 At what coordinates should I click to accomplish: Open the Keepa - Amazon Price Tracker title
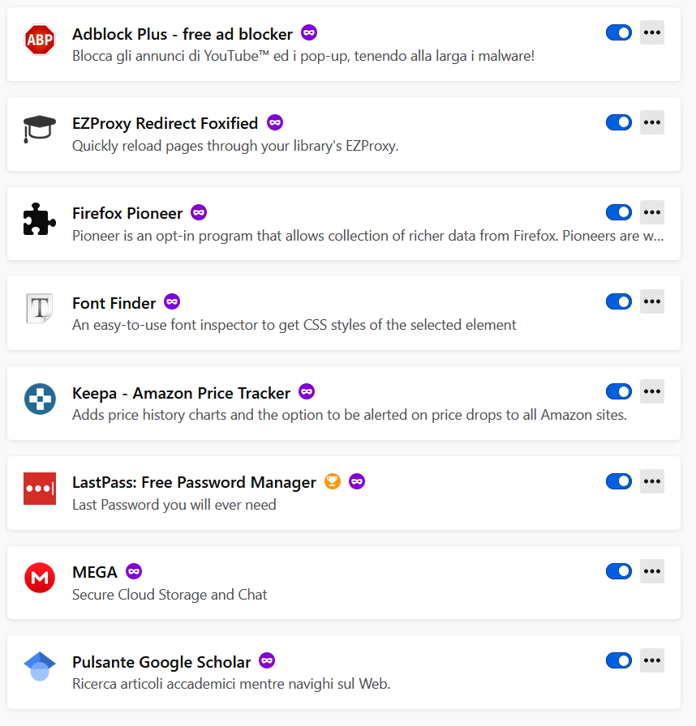(x=181, y=393)
